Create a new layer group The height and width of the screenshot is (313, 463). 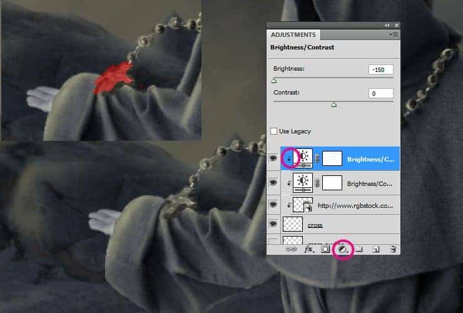(359, 249)
